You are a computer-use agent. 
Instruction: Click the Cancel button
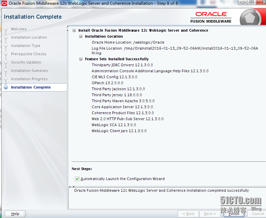(x=258, y=214)
